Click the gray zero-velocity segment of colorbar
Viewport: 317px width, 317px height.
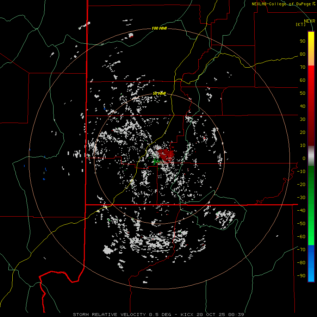tap(311, 156)
